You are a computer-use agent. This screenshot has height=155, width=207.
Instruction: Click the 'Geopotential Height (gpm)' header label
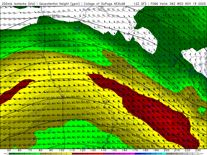(x=60, y=4)
